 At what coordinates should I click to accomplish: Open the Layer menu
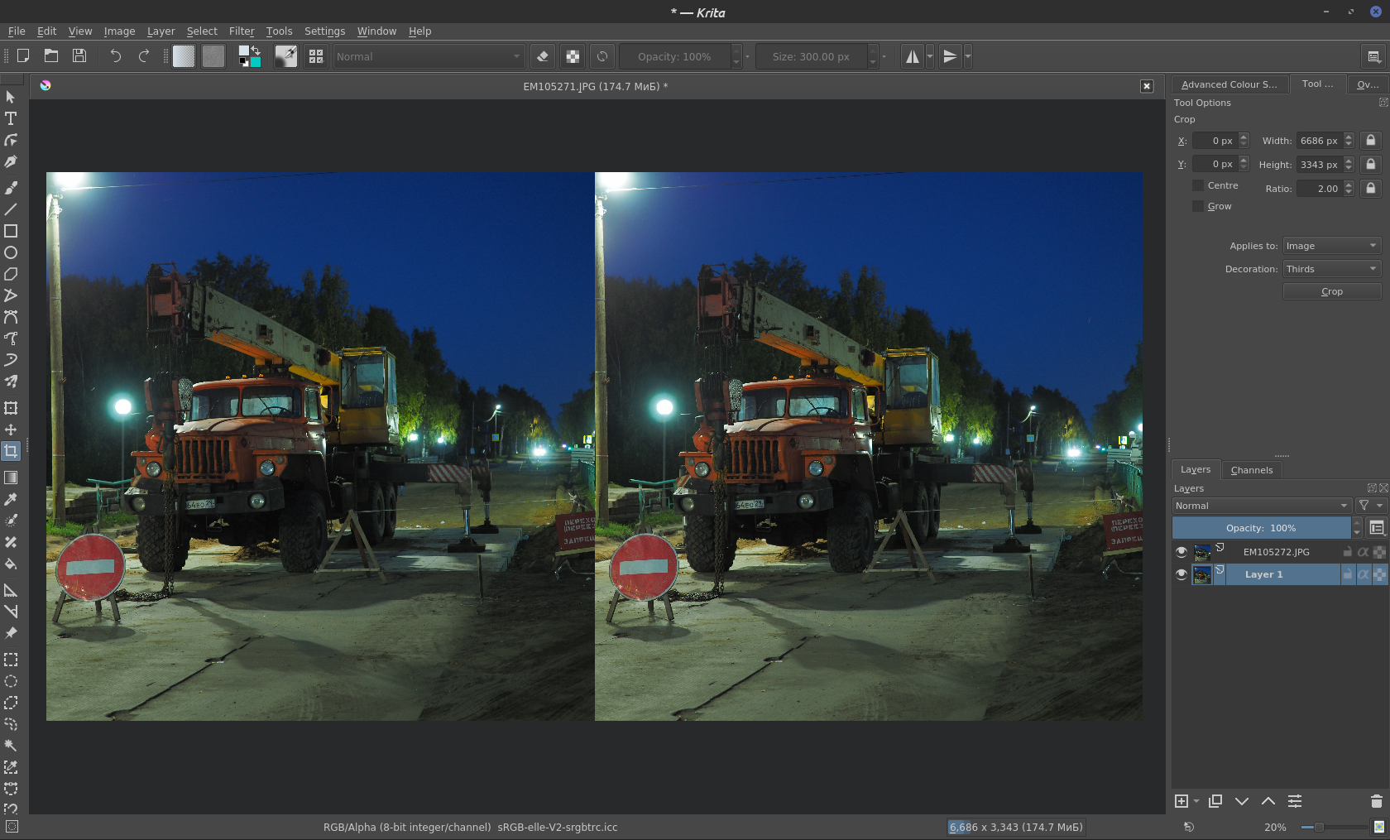[x=161, y=31]
